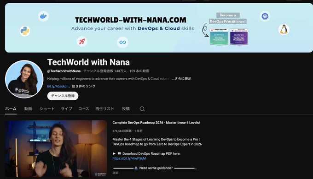
Task: Click the rocket icon in banner
Action: tap(82, 42)
